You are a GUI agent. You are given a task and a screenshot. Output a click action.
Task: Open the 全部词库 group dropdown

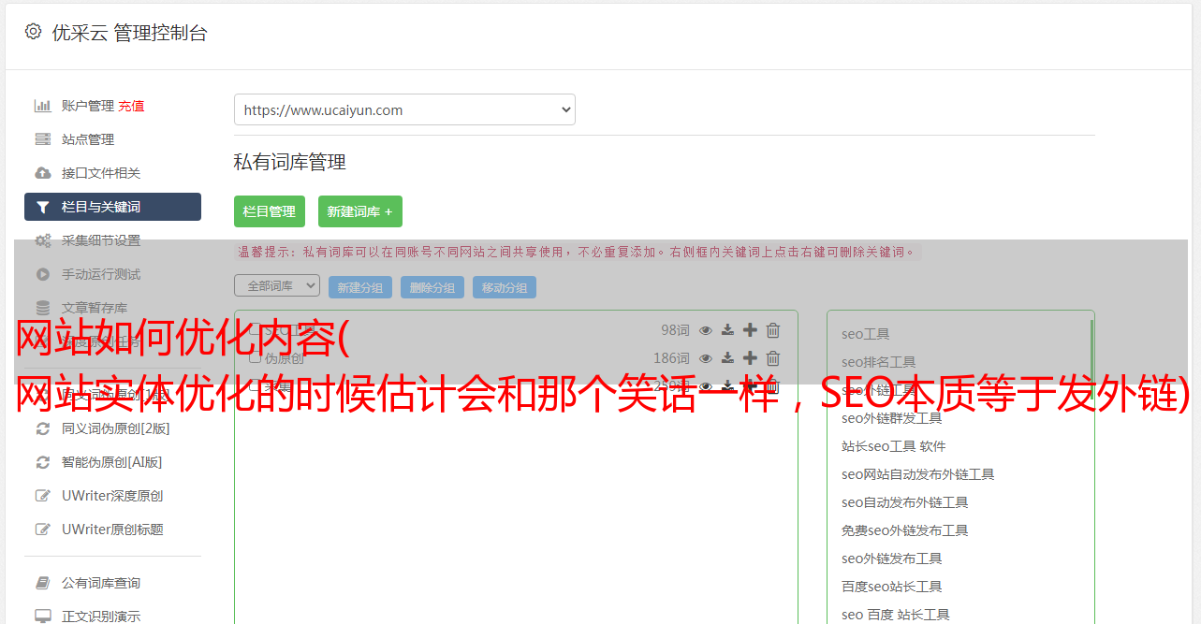[x=277, y=285]
